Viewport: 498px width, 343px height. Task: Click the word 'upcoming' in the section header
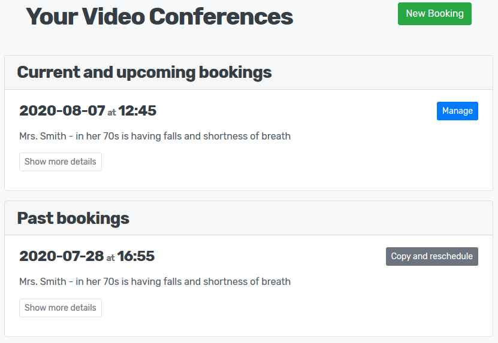click(156, 72)
